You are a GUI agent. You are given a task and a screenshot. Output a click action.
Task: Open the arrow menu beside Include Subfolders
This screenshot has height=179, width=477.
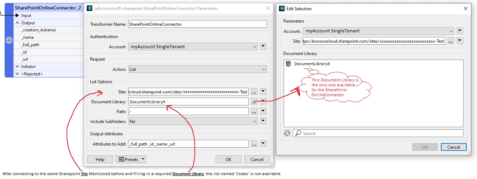tap(263, 121)
